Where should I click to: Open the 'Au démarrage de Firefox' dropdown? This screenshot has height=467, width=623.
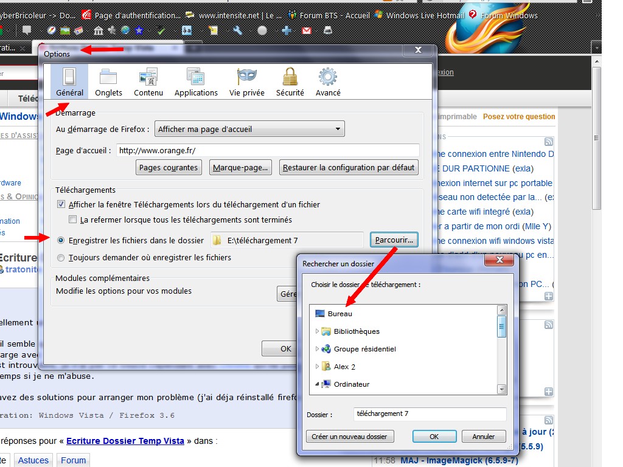pyautogui.click(x=249, y=129)
